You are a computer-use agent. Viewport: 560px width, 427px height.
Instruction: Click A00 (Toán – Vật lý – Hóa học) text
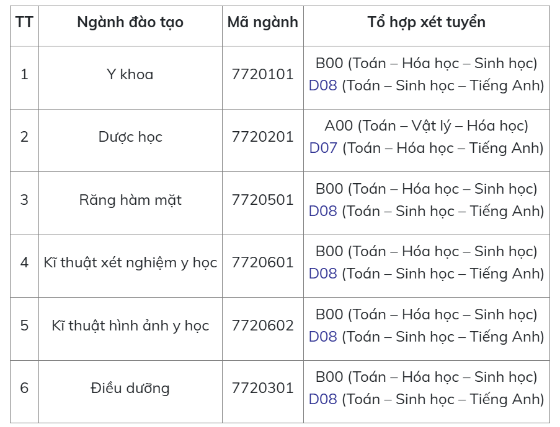[x=426, y=126]
